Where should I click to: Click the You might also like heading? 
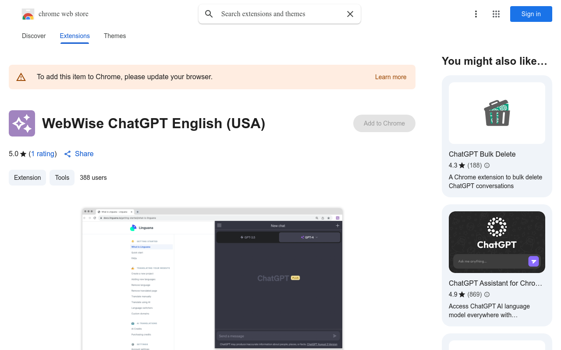tap(494, 61)
